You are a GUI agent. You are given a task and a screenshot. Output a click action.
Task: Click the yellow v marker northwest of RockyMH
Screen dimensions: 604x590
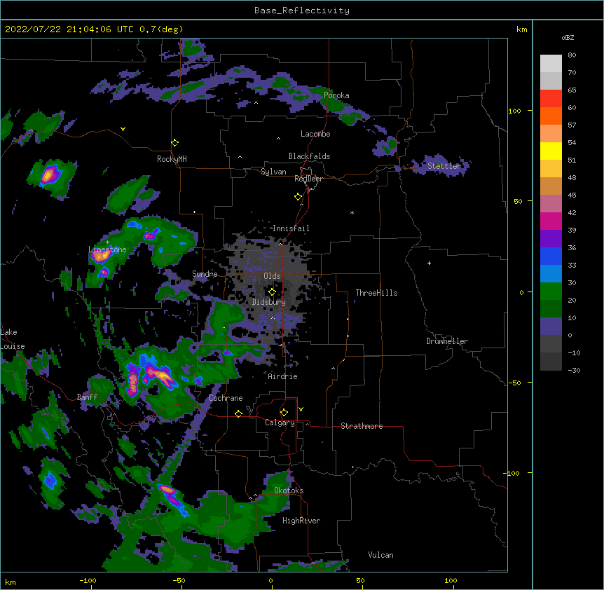pyautogui.click(x=123, y=129)
